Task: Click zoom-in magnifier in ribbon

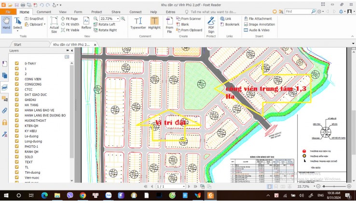Action: [x=123, y=19]
